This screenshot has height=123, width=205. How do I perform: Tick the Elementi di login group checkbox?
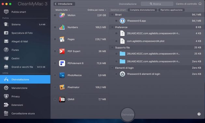tap(112, 68)
